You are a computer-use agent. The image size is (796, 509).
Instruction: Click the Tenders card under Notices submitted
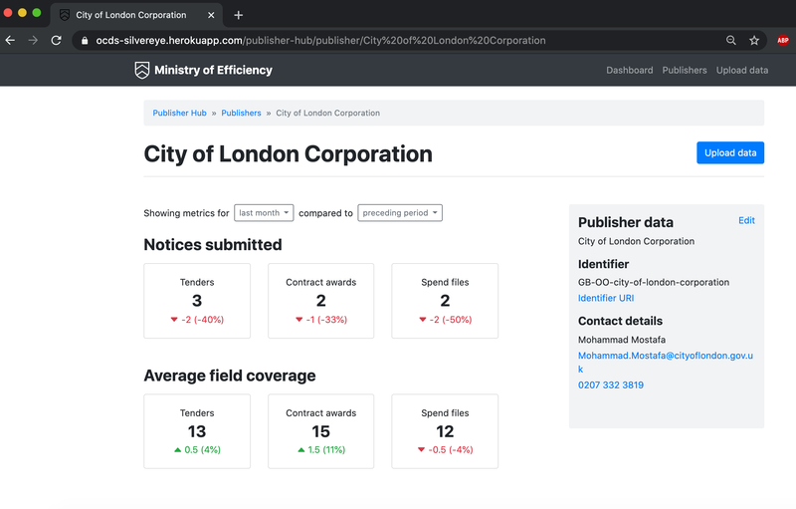[x=197, y=301]
